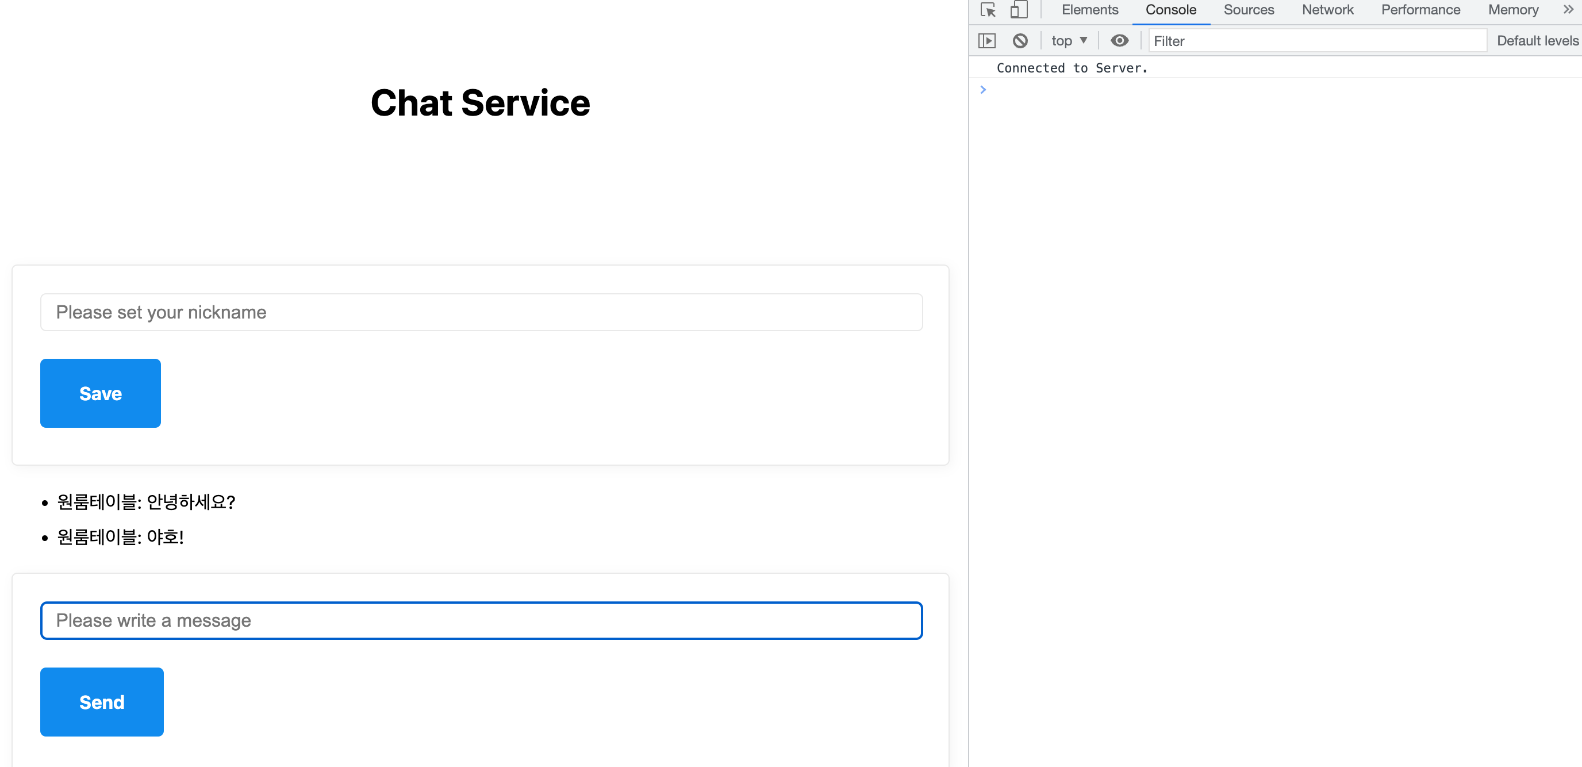Focus the message input field
Viewport: 1582px width, 767px height.
pyautogui.click(x=481, y=621)
